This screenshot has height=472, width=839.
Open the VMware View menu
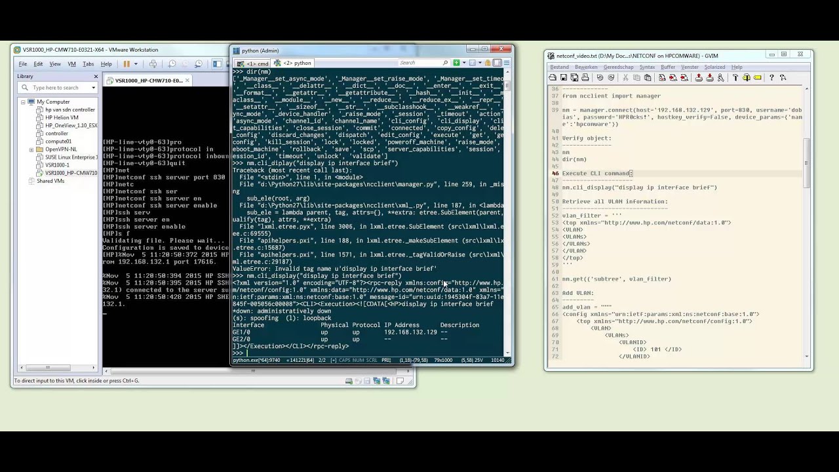(55, 64)
